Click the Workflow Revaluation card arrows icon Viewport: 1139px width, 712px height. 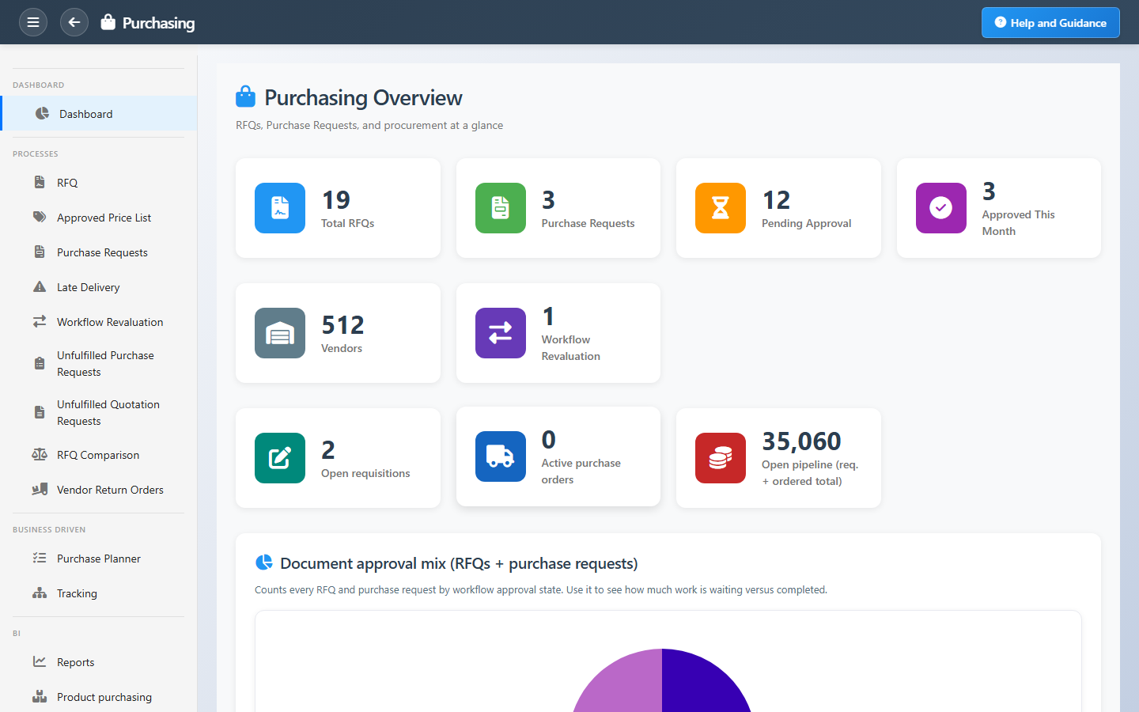click(x=501, y=333)
